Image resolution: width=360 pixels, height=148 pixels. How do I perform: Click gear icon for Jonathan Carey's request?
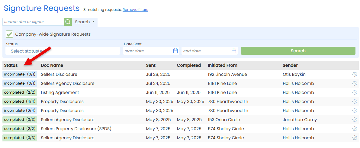pos(355,120)
